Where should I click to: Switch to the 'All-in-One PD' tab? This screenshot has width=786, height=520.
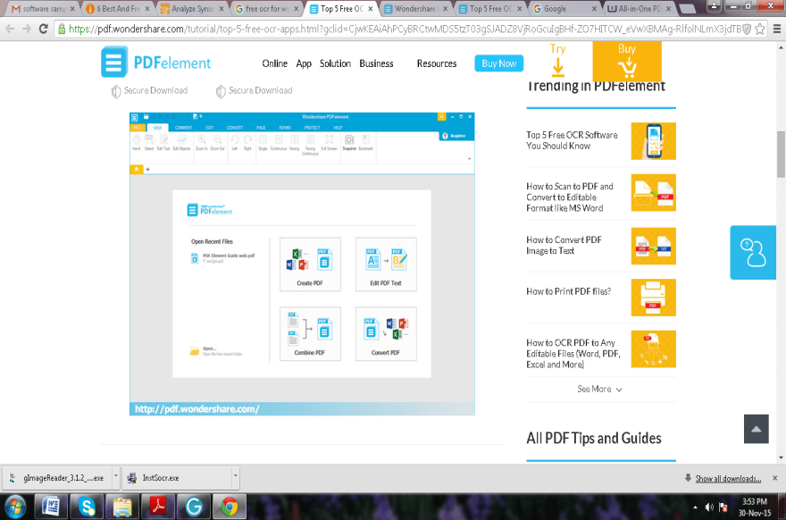(x=639, y=9)
